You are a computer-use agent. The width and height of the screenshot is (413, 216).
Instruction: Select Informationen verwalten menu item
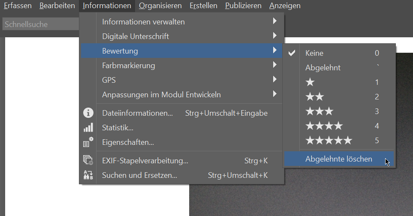tap(182, 22)
